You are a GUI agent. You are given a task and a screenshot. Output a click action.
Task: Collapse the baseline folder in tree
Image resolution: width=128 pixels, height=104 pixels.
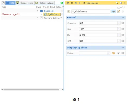click(38, 11)
